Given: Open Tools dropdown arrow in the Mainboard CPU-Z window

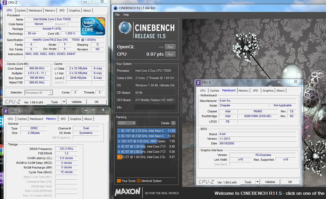Looking at the screenshot, I should click(257, 182).
